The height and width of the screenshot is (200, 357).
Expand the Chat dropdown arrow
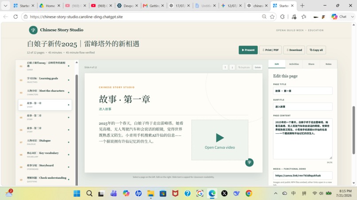(353, 17)
